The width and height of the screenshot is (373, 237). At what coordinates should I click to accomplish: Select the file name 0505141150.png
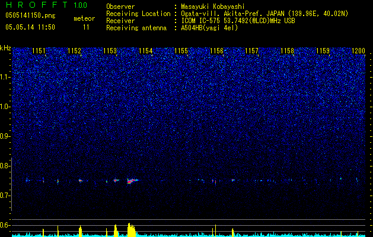point(30,15)
